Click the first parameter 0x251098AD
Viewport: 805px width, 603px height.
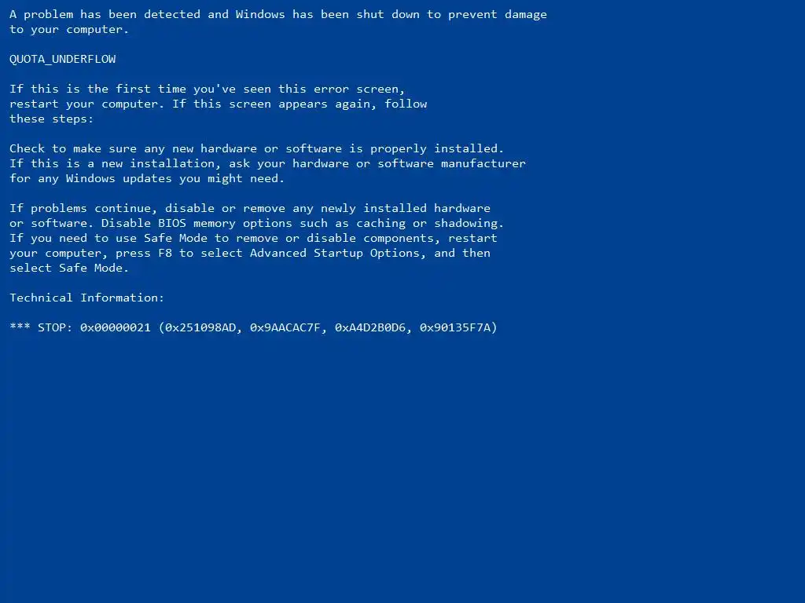tap(200, 327)
